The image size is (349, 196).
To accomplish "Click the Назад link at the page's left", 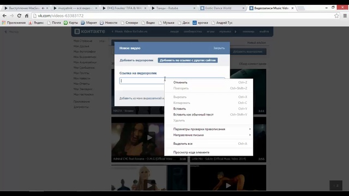I will [11, 32].
